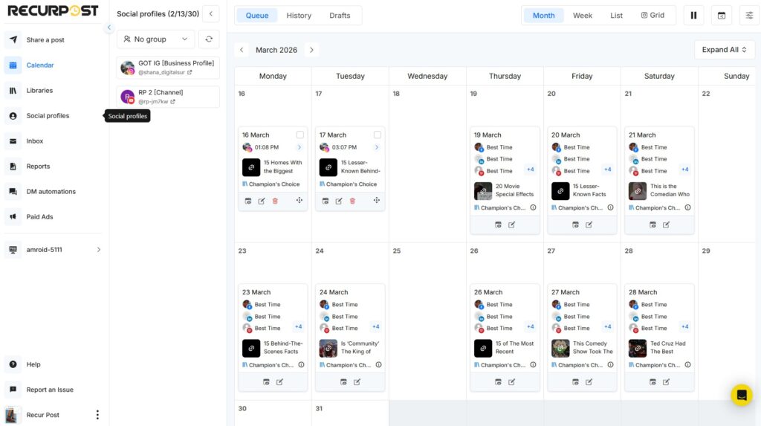Open Share a post from sidebar

[x=45, y=40]
